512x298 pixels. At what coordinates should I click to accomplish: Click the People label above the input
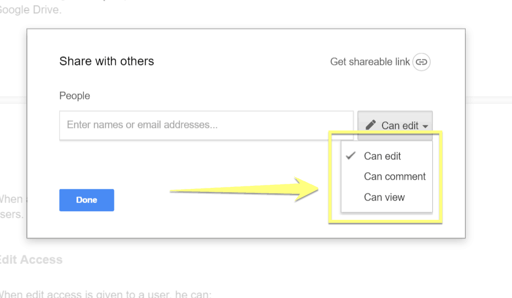pos(74,95)
